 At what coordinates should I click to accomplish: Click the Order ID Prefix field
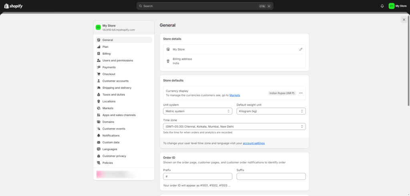[197, 176]
